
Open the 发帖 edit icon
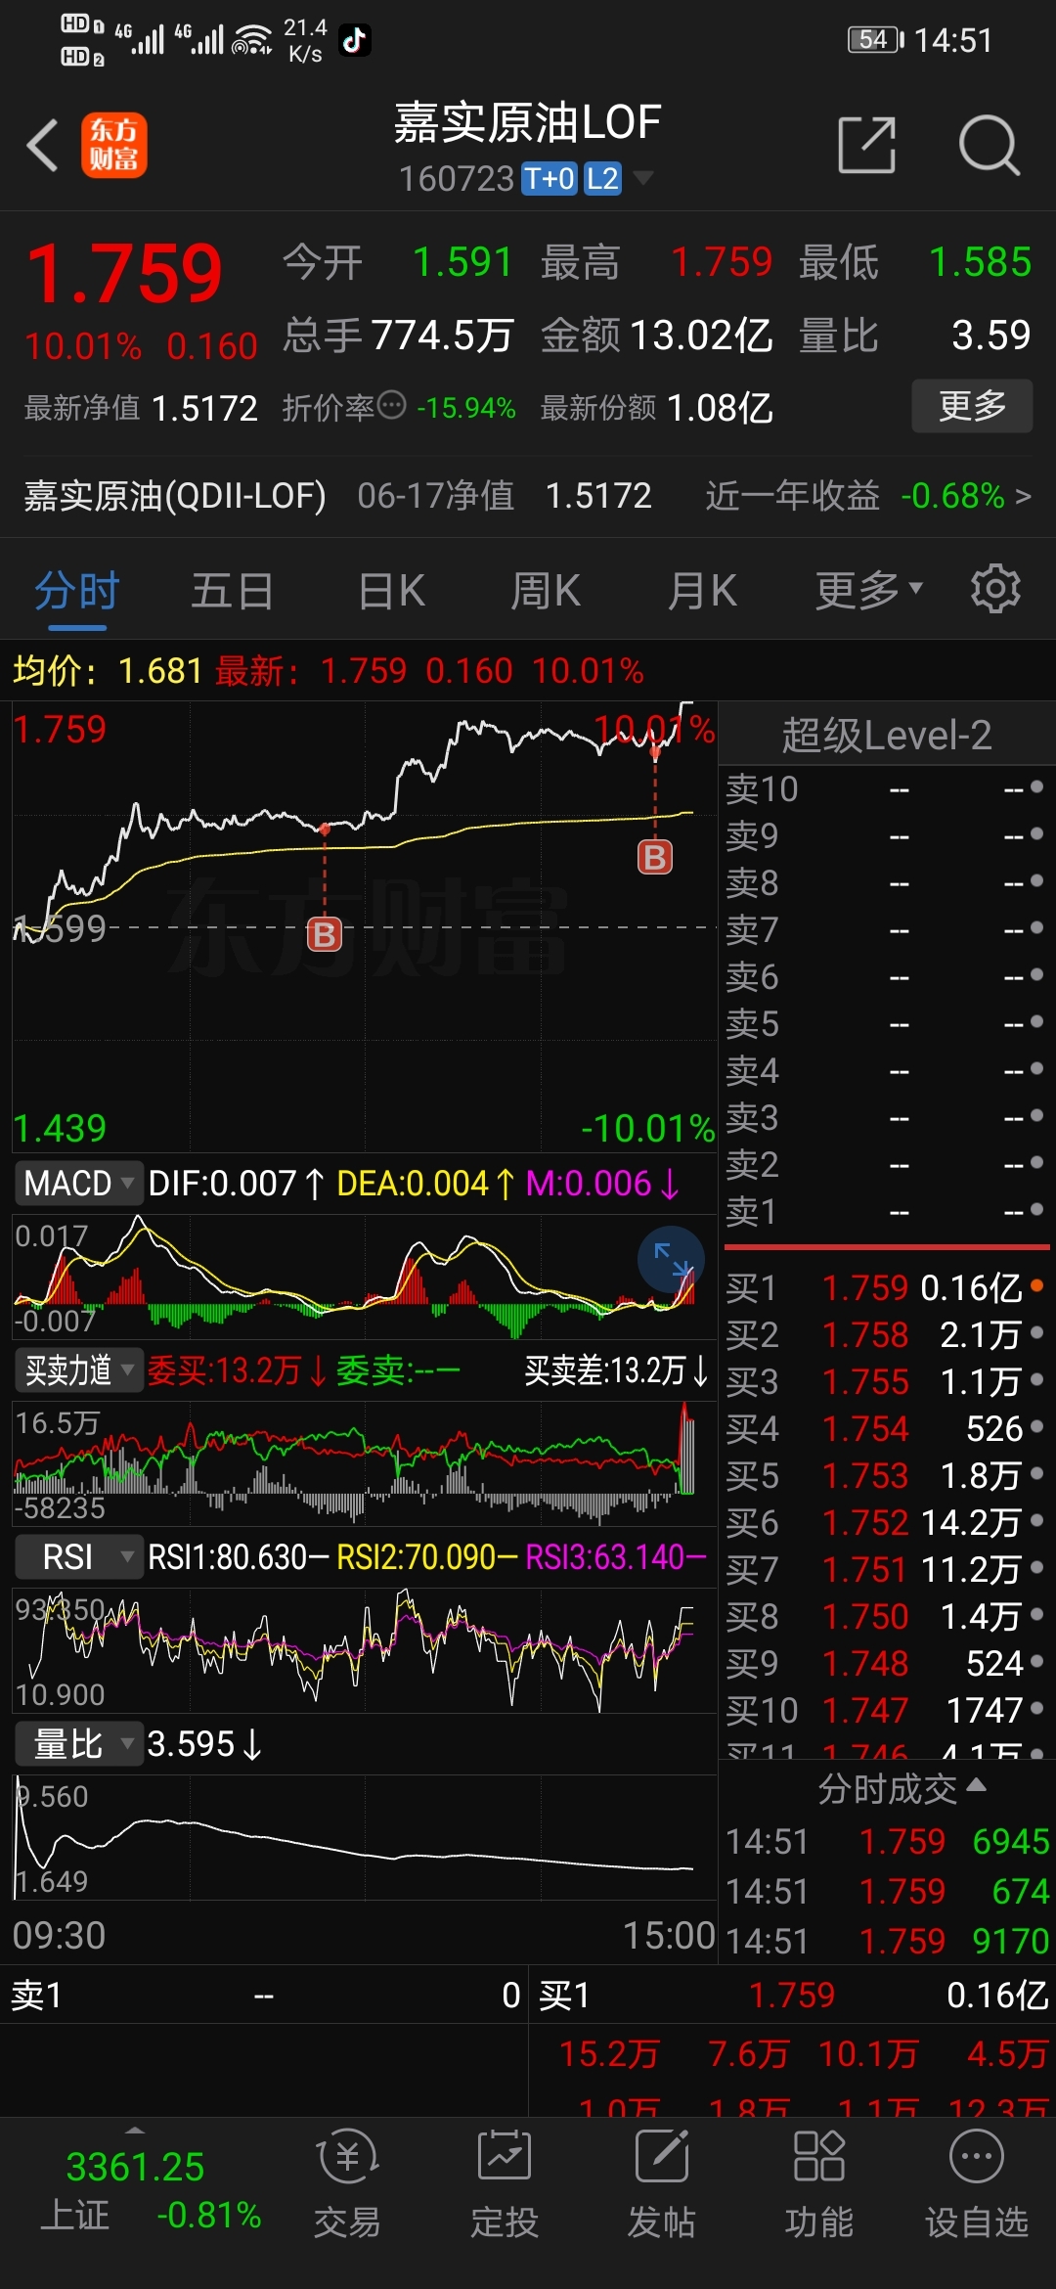(x=662, y=2156)
